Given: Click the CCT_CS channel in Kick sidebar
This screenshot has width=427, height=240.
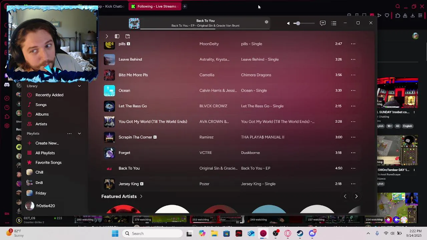Looking at the screenshot, I should pyautogui.click(x=39, y=220).
